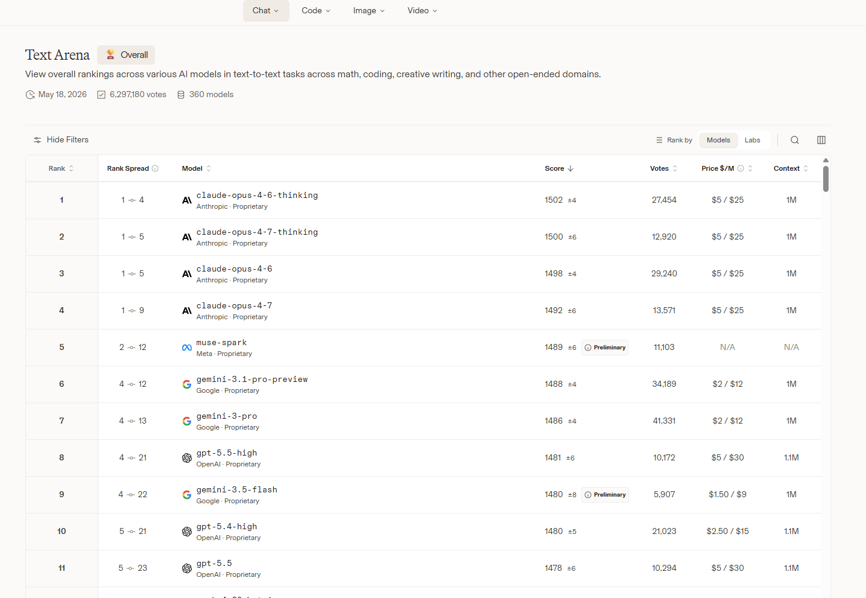This screenshot has width=866, height=598.
Task: Click the scrollbar up arrow above the table
Action: (x=826, y=160)
